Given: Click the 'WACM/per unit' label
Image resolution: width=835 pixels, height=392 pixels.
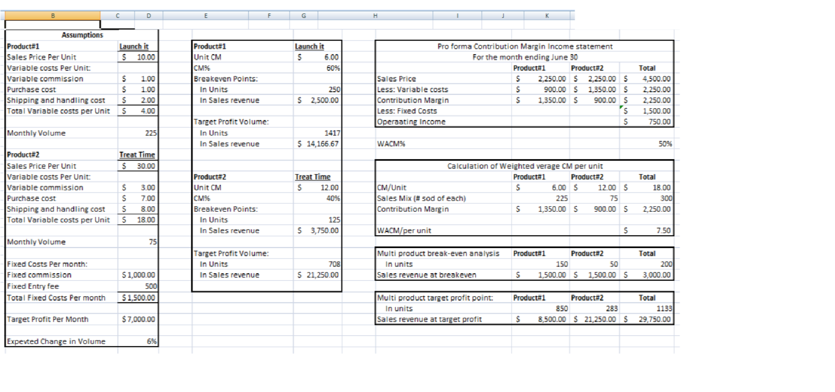Looking at the screenshot, I should coord(404,231).
